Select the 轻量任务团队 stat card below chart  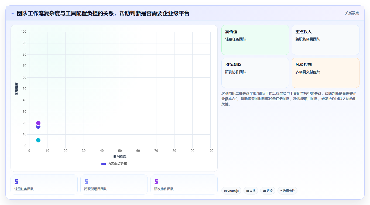[44, 184]
